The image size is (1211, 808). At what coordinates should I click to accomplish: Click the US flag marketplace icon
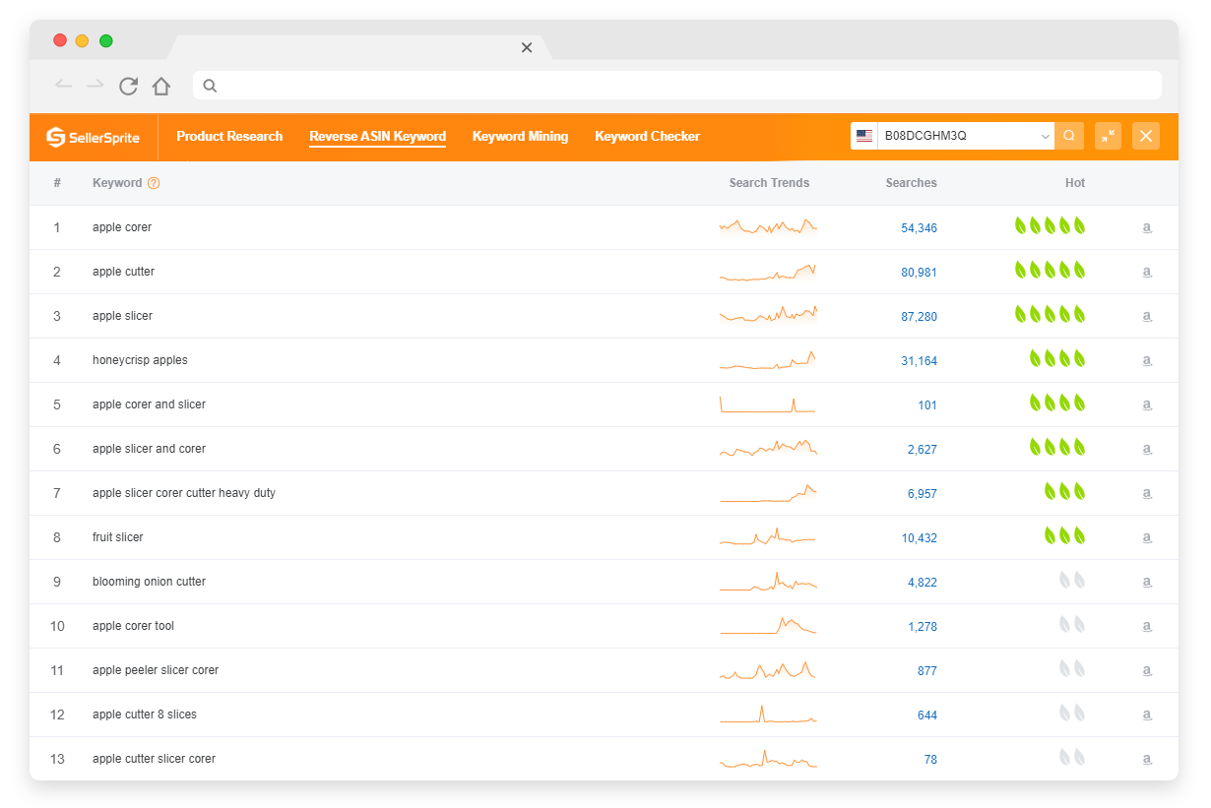(864, 136)
